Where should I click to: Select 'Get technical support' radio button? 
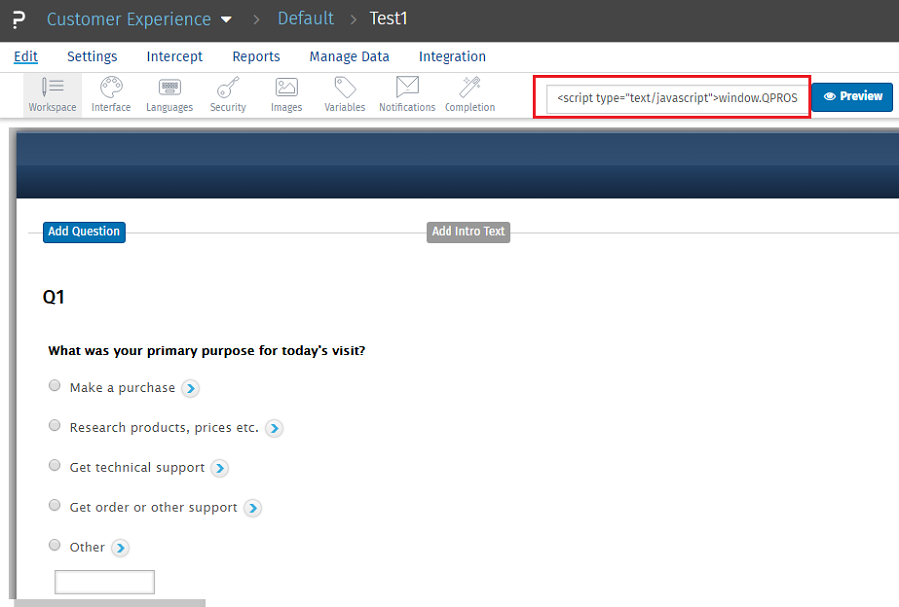[55, 466]
